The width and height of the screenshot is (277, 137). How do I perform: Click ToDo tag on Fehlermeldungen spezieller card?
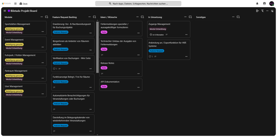(x=104, y=32)
